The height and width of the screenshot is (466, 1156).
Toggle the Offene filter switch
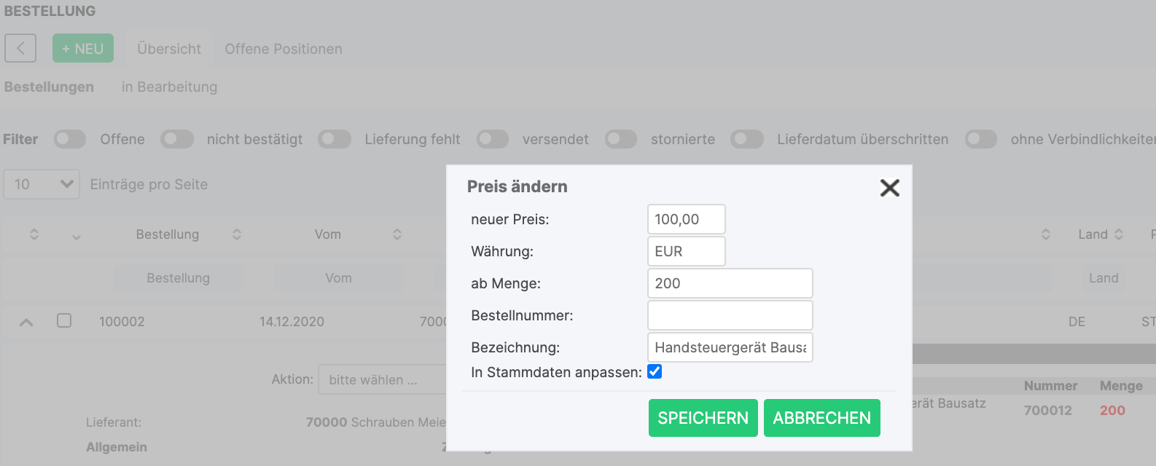pos(70,139)
